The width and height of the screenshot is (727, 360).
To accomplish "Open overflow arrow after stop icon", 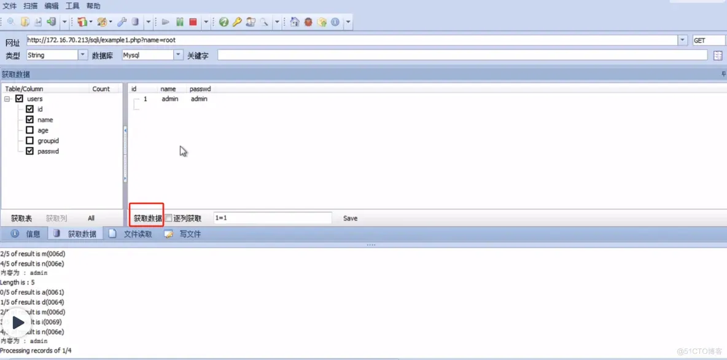I will pyautogui.click(x=206, y=22).
